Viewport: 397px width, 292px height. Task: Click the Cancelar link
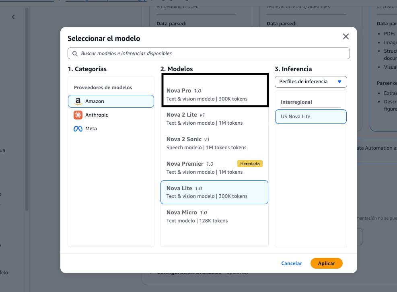pyautogui.click(x=292, y=263)
